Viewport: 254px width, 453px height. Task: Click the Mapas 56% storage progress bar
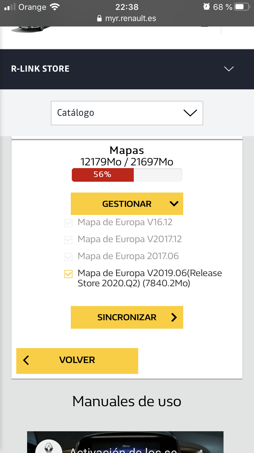click(x=127, y=175)
